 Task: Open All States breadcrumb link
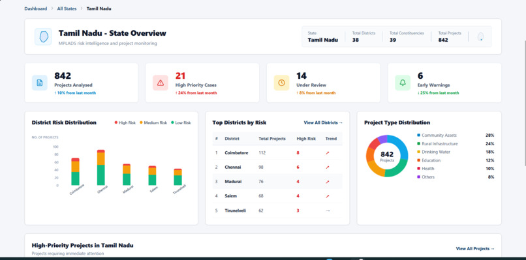[x=67, y=8]
